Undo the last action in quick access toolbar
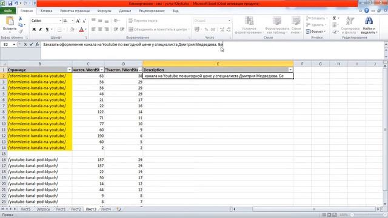388x218 pixels. tap(16, 4)
